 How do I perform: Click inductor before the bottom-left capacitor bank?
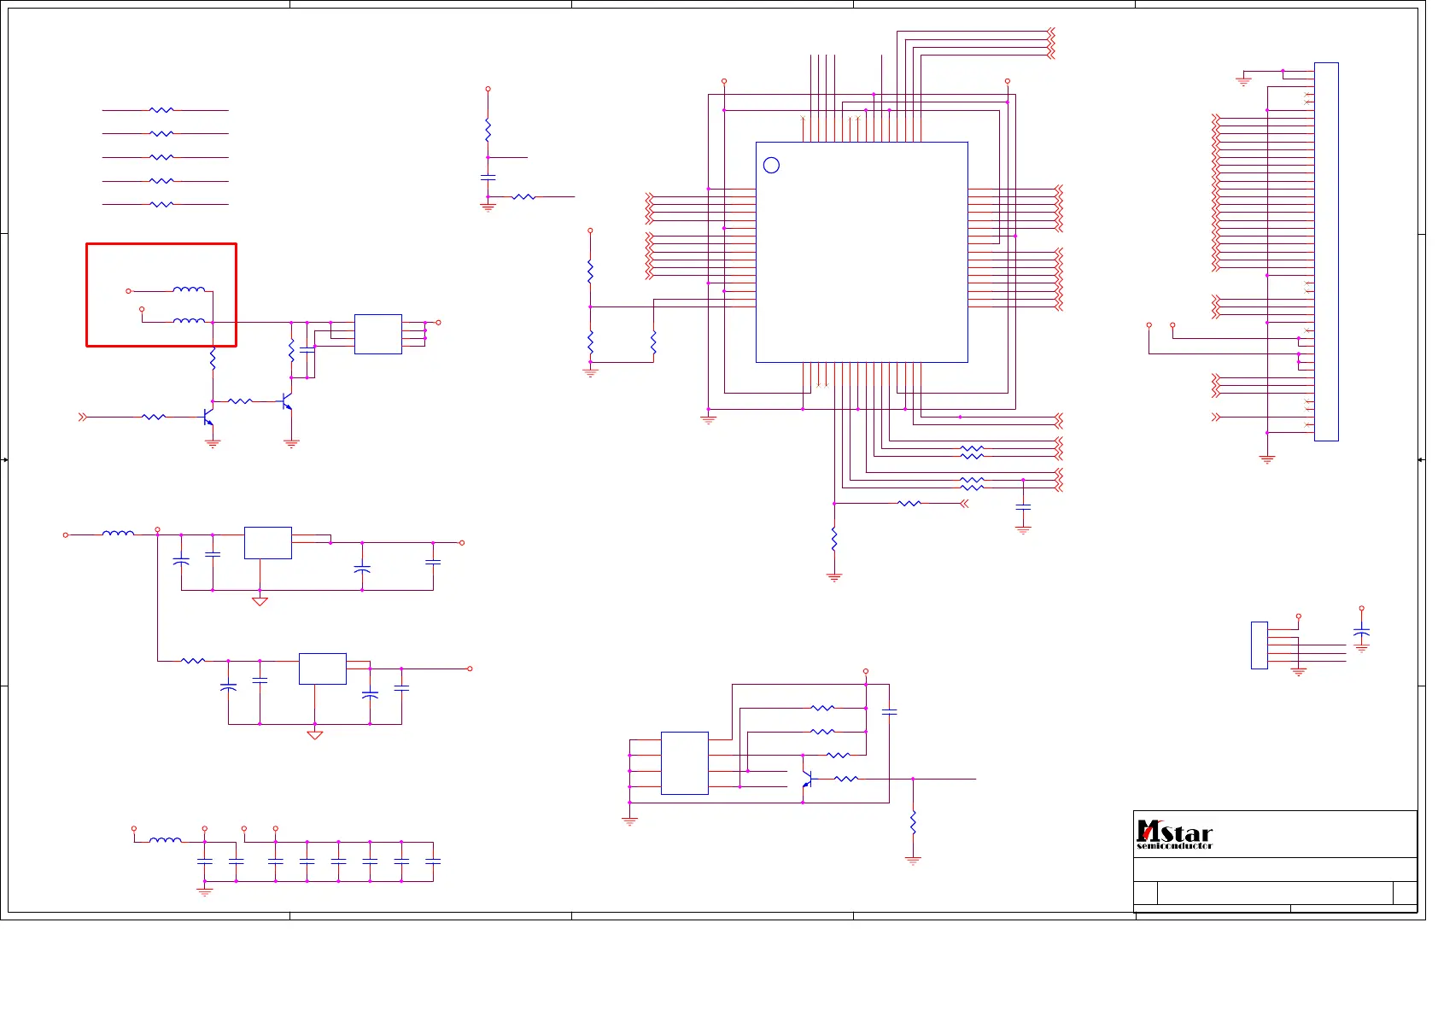(165, 841)
